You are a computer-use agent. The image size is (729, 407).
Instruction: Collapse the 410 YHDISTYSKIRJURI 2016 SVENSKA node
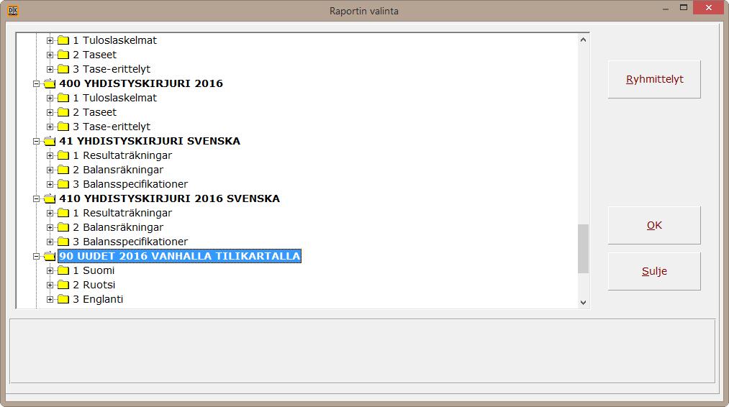point(36,199)
